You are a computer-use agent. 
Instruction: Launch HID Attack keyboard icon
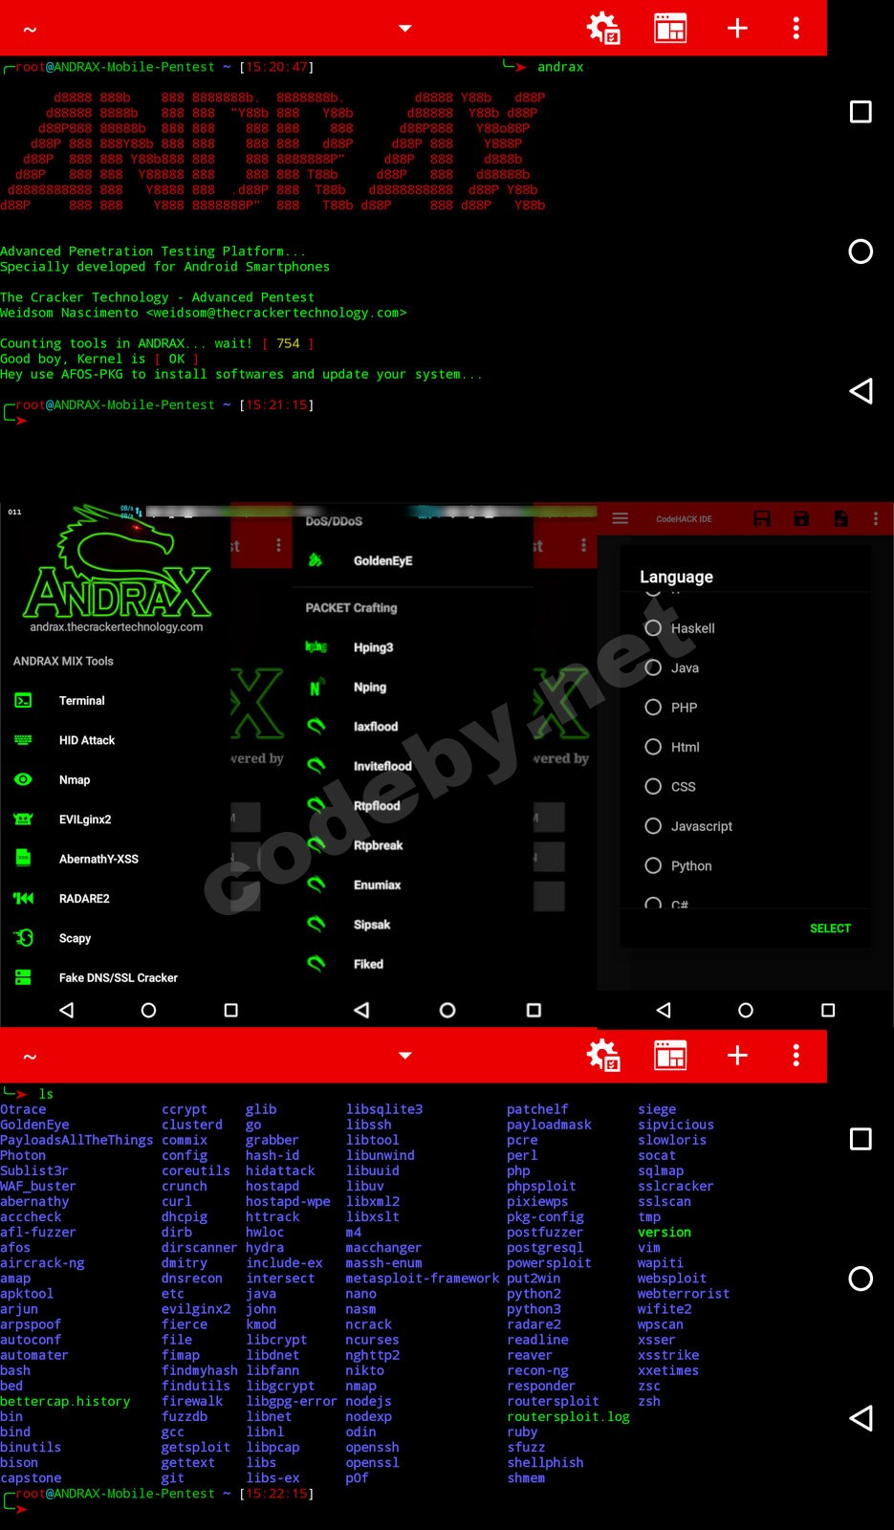tap(24, 740)
